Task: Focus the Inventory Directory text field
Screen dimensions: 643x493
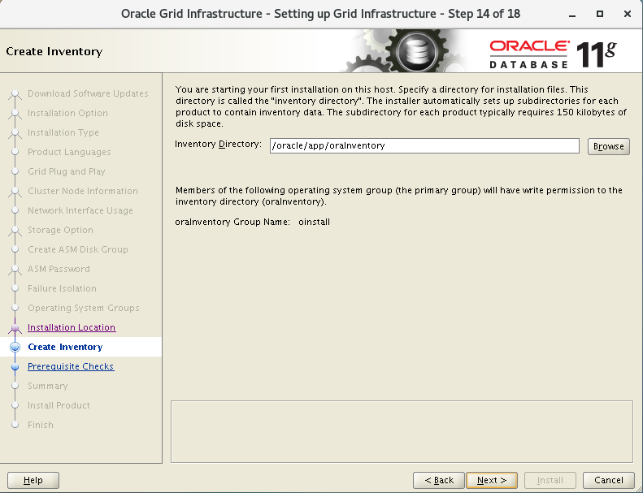Action: tap(424, 146)
